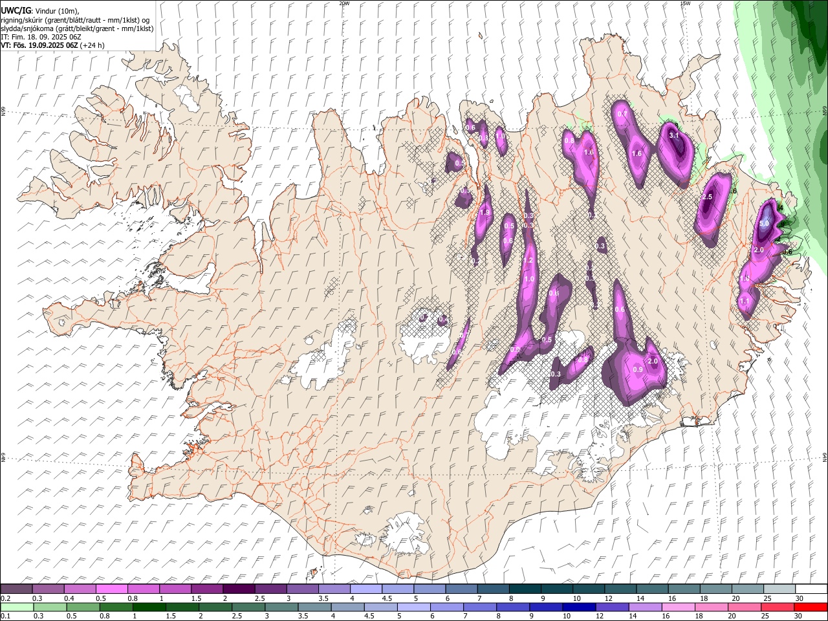Click the '5.0' precipitation value near the east coast
The width and height of the screenshot is (828, 621).
pyautogui.click(x=764, y=223)
